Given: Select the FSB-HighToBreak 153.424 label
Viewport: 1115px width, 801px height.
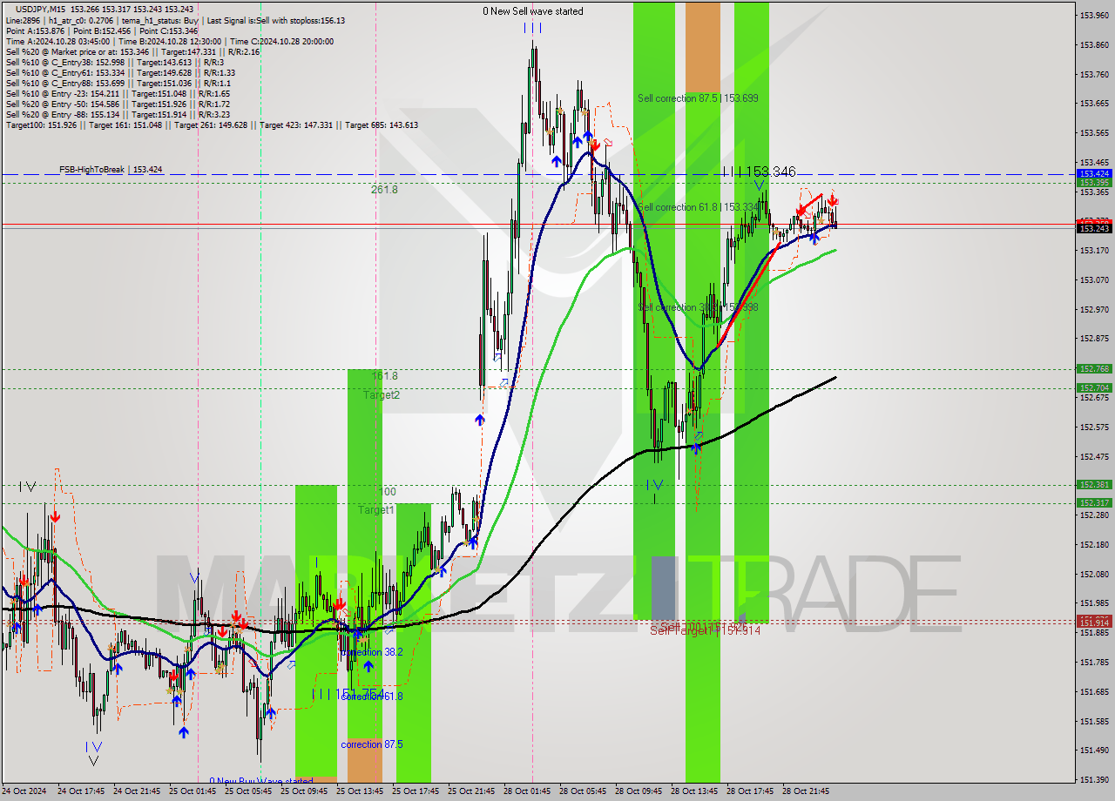Looking at the screenshot, I should click(x=111, y=170).
